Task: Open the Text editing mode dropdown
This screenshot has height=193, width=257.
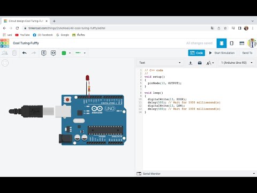Action: click(160, 63)
